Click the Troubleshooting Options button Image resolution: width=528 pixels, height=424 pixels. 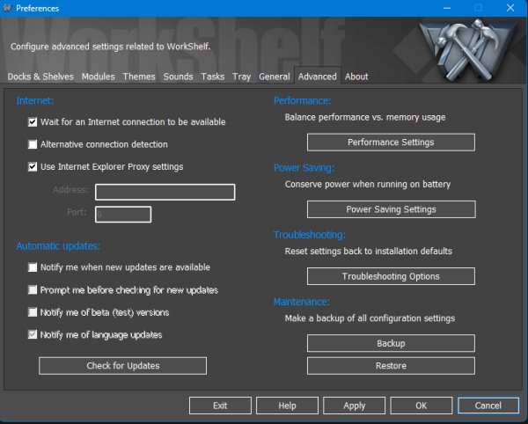click(391, 276)
